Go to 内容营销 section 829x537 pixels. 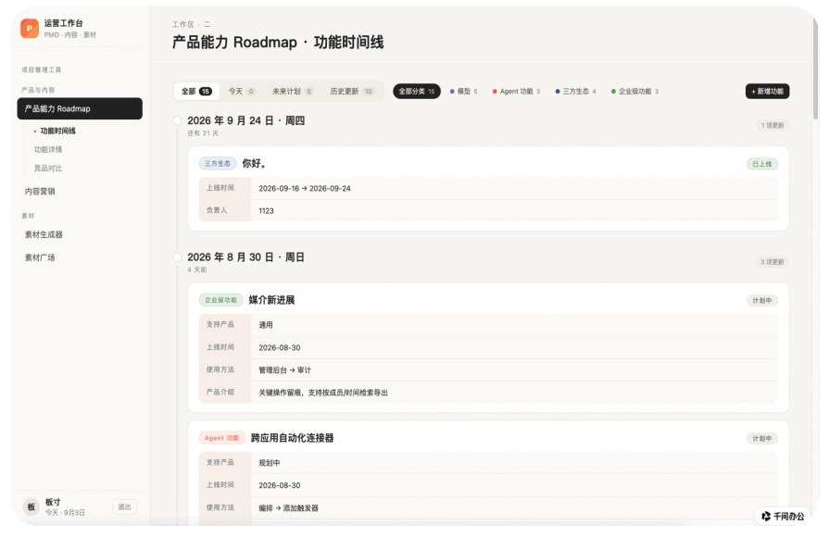[x=40, y=192]
